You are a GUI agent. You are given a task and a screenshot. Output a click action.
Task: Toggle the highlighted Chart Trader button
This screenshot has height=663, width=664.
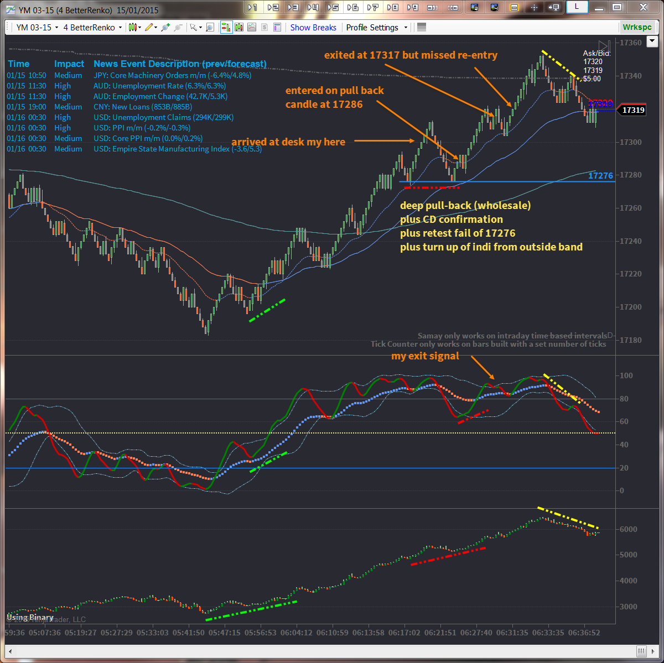[226, 27]
